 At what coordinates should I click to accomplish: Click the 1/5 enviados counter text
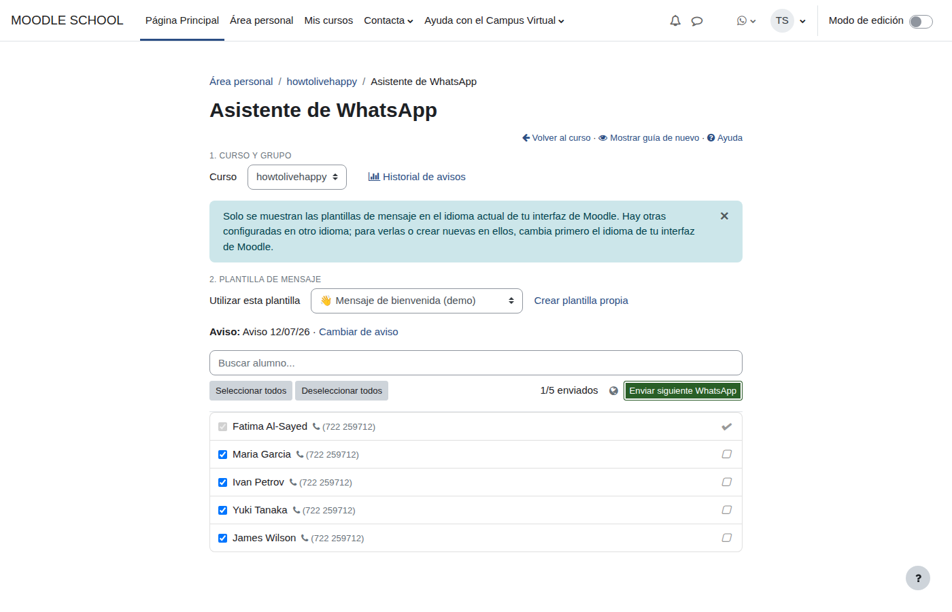coord(569,390)
